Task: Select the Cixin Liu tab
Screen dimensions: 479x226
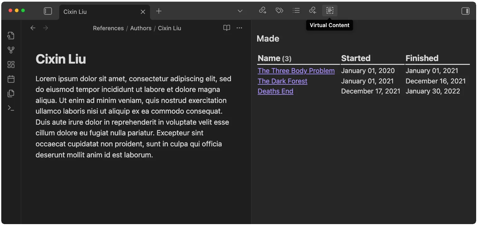Action: click(x=105, y=12)
